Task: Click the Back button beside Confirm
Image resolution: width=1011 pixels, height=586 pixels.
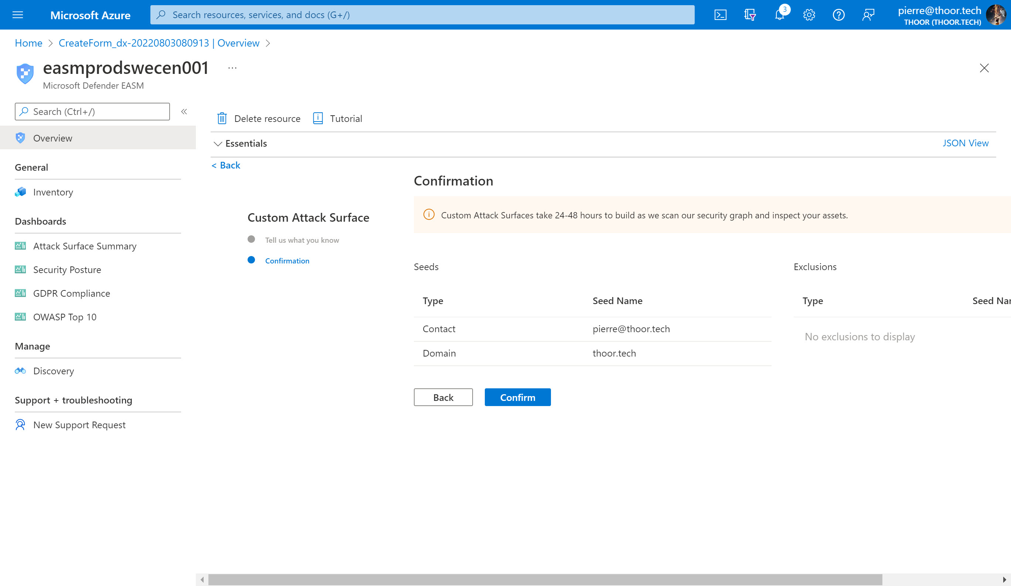Action: 443,397
